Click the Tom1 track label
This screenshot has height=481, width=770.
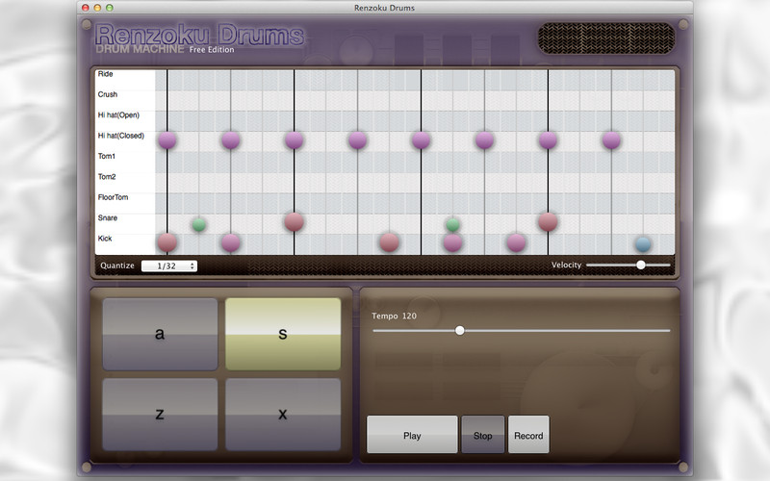tap(107, 157)
